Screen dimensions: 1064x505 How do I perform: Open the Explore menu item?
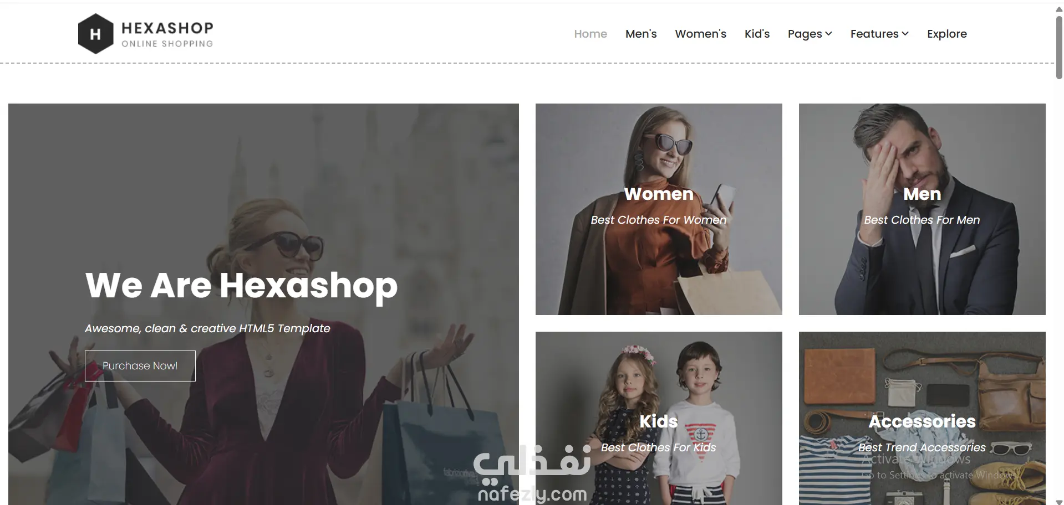947,34
